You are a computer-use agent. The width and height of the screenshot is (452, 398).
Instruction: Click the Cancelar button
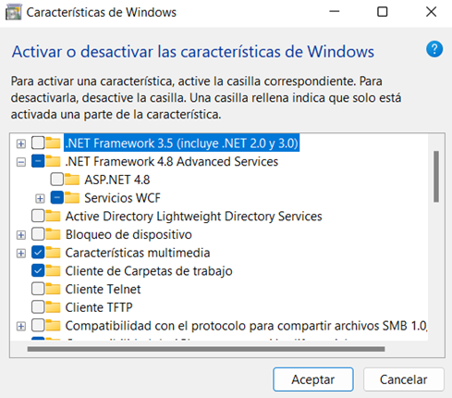(x=404, y=379)
